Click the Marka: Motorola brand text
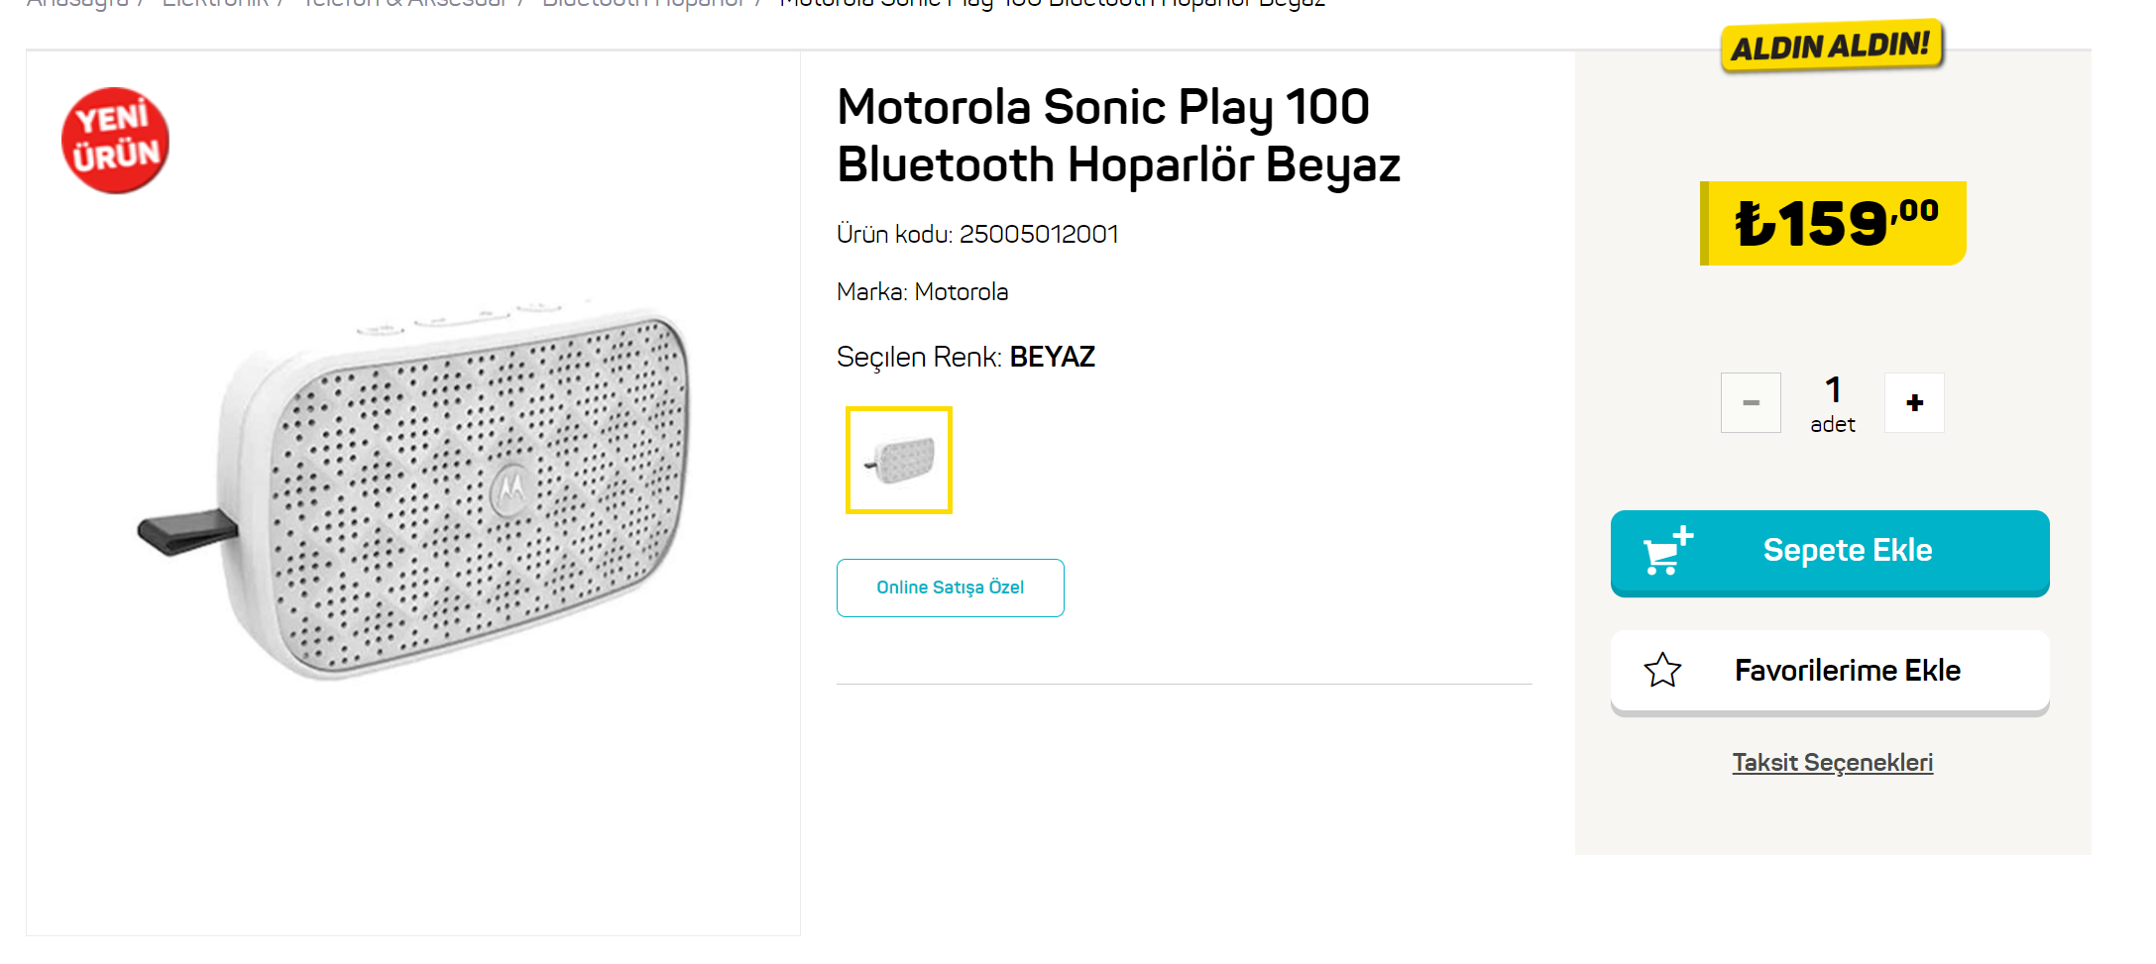The height and width of the screenshot is (964, 2156). point(922,292)
